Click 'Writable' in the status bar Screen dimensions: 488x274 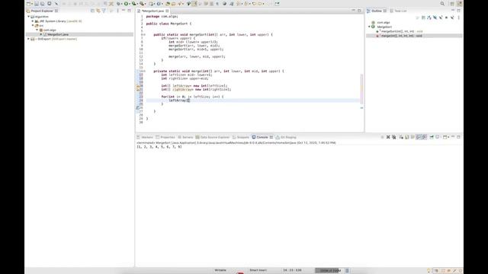(x=220, y=270)
